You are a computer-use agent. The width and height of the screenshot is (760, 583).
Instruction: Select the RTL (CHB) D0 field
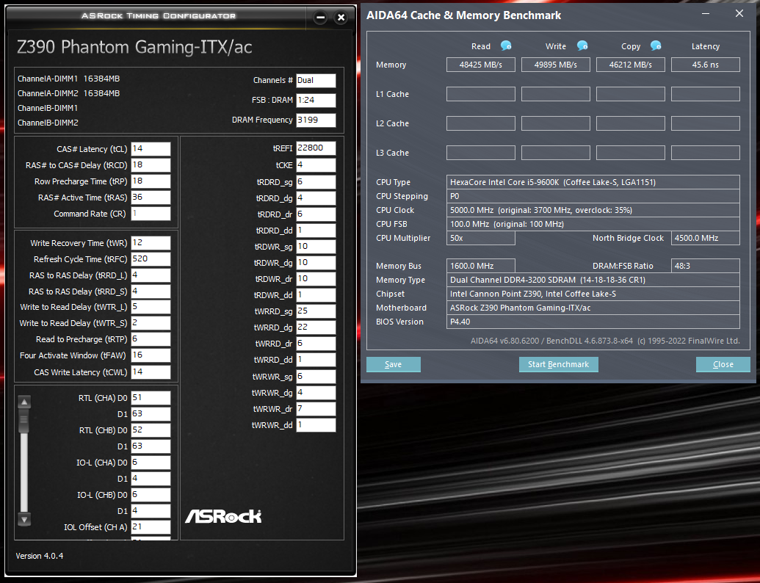[151, 430]
